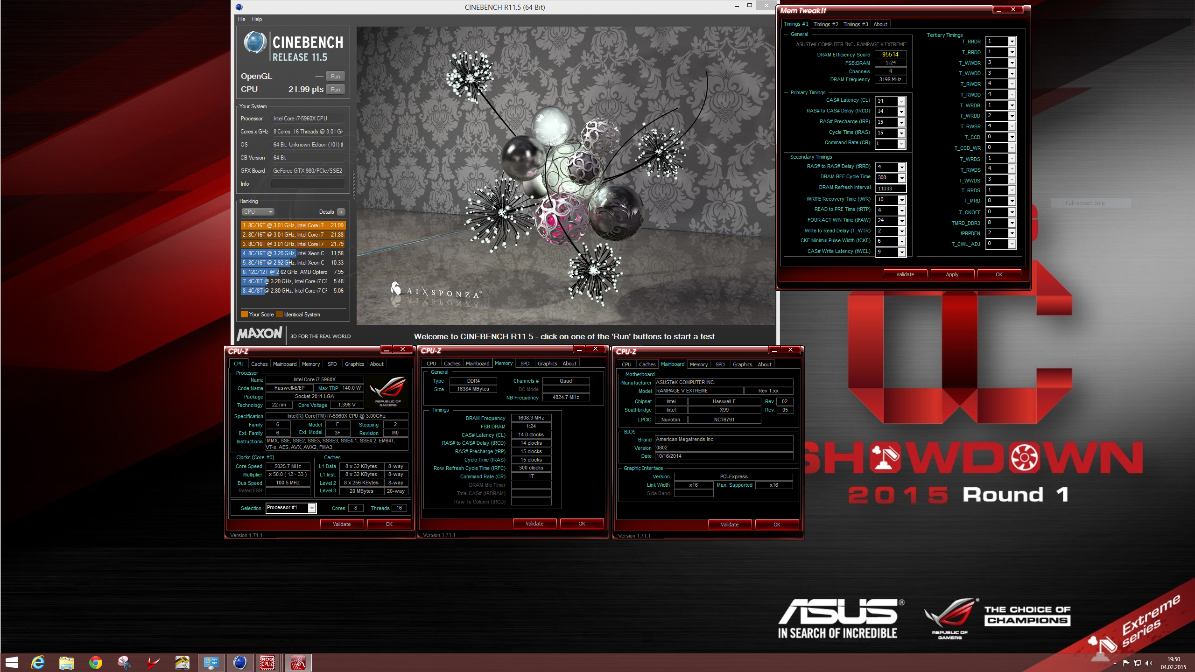Run the OpenGL benchmark
This screenshot has height=672, width=1195.
pyautogui.click(x=335, y=77)
